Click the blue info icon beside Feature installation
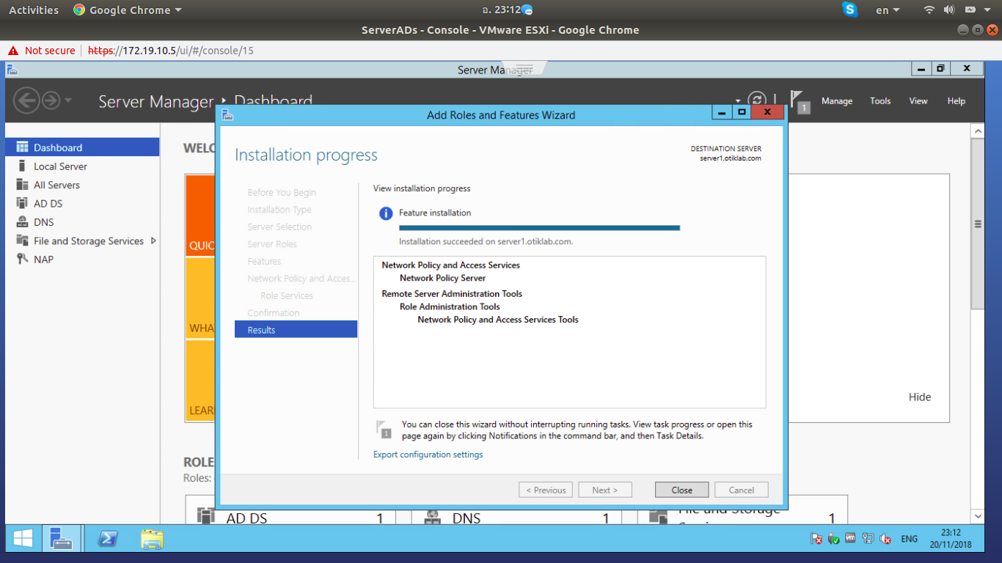The width and height of the screenshot is (1002, 563). coord(385,213)
